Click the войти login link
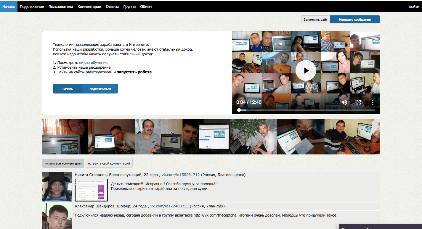This screenshot has width=422, height=229. point(414,7)
